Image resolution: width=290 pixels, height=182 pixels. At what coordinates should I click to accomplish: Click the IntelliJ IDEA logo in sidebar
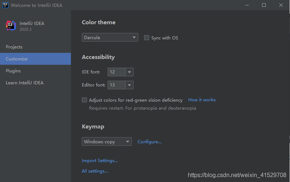[11, 26]
